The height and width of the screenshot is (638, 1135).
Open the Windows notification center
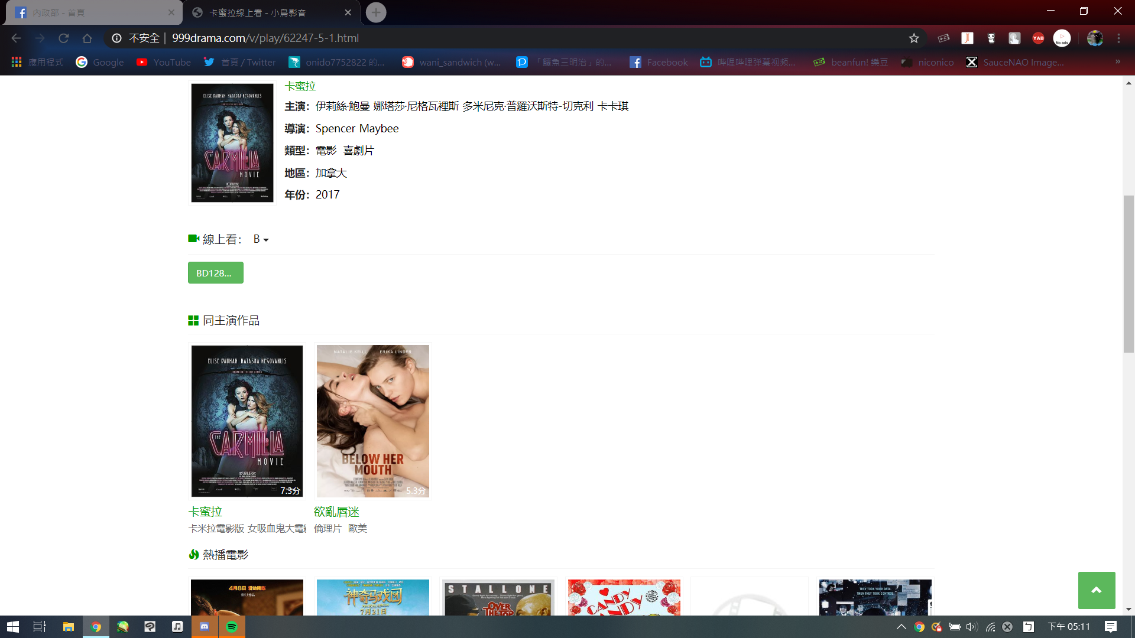tap(1111, 627)
